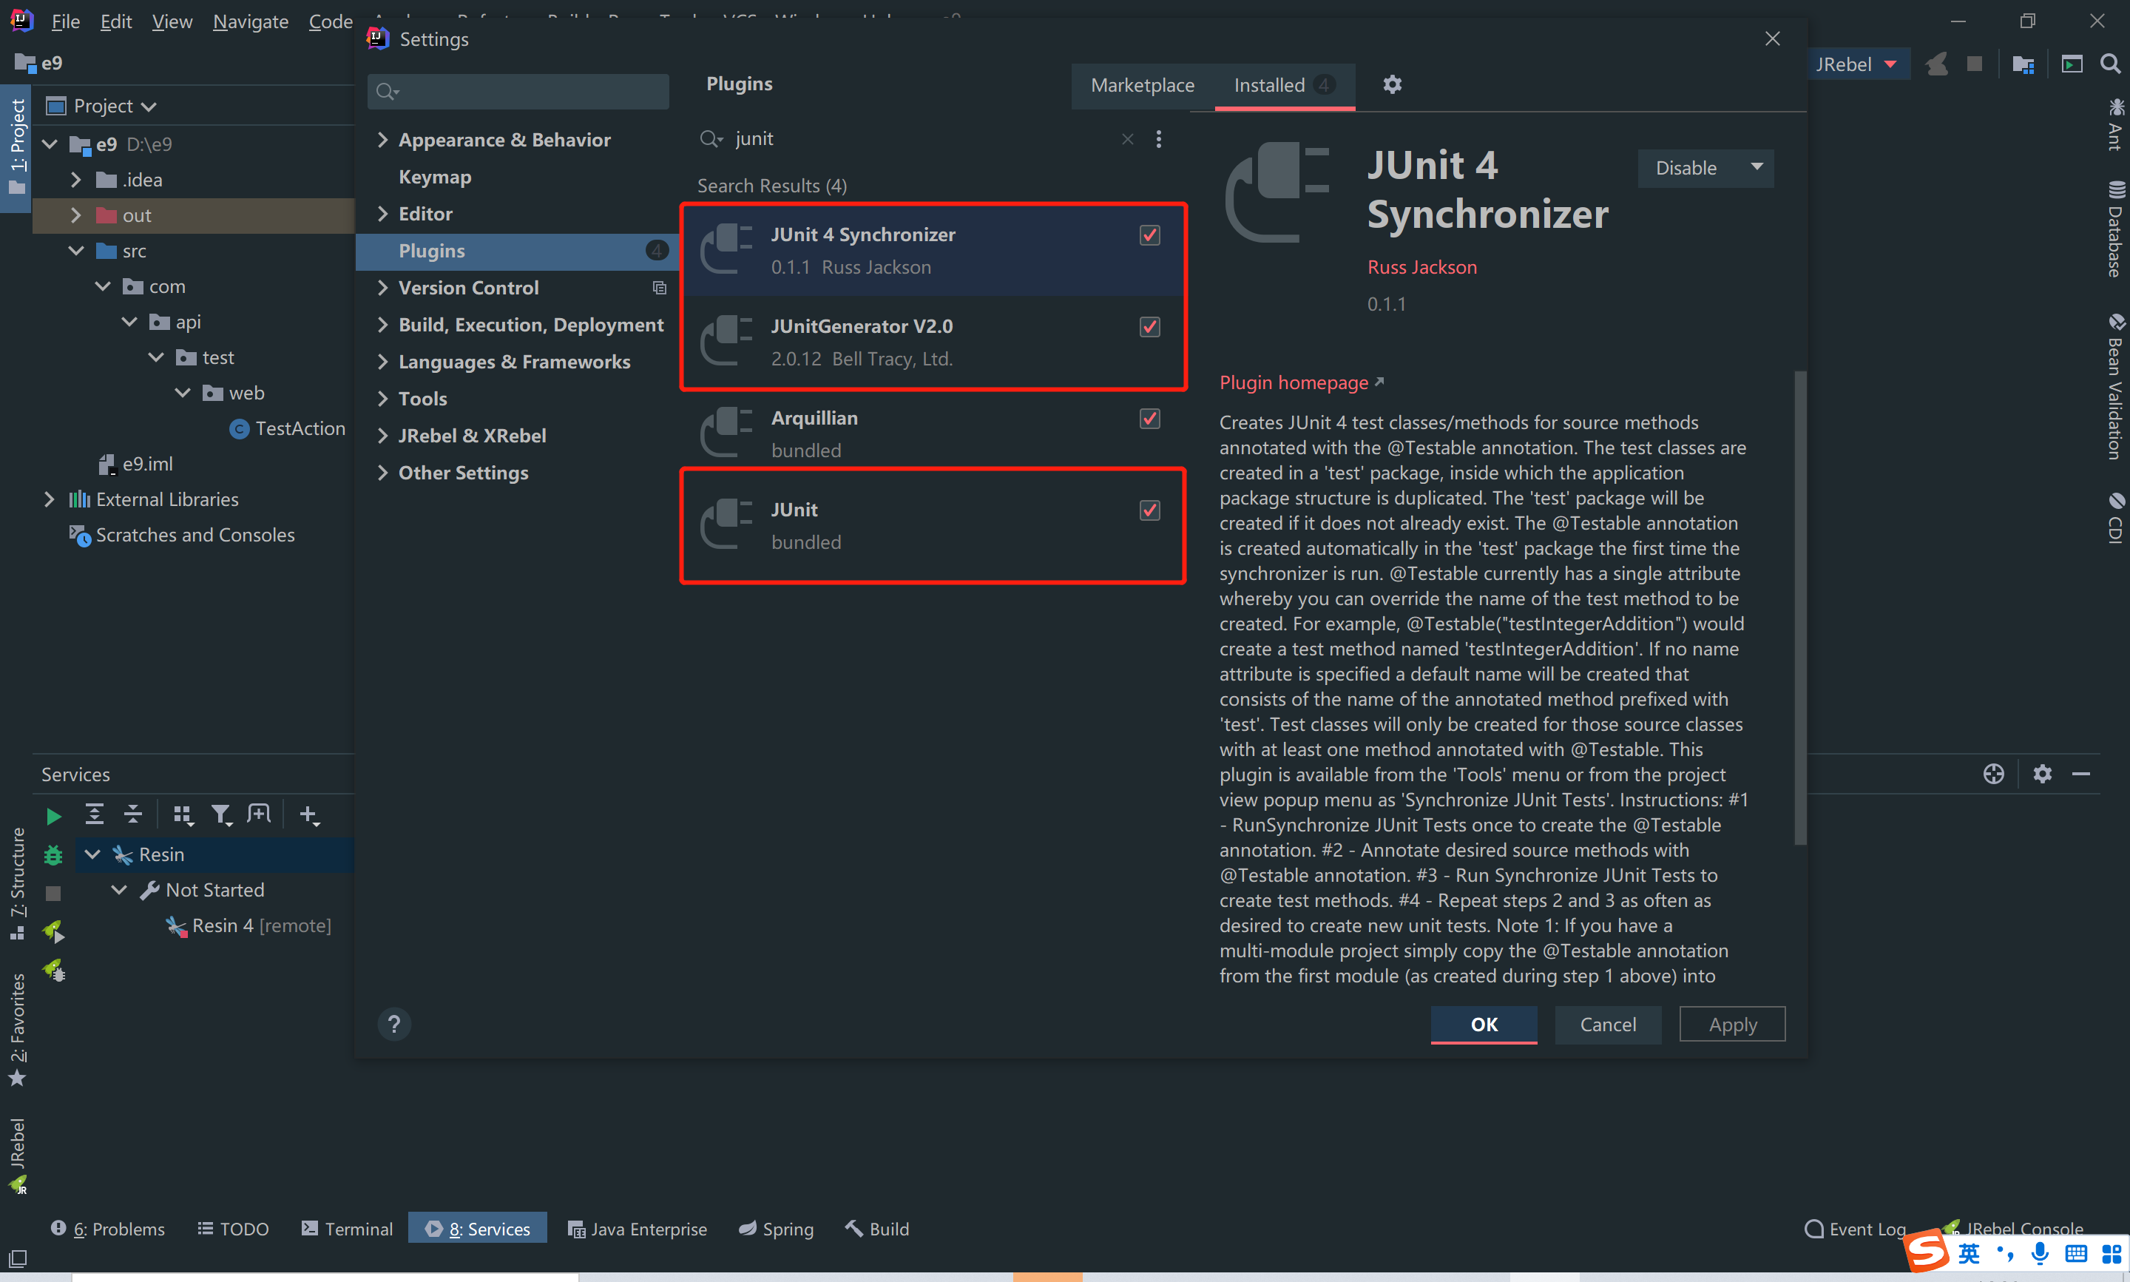This screenshot has height=1282, width=2130.
Task: Uncheck the JUnitGenerator V2.0 plugin
Action: pos(1149,326)
